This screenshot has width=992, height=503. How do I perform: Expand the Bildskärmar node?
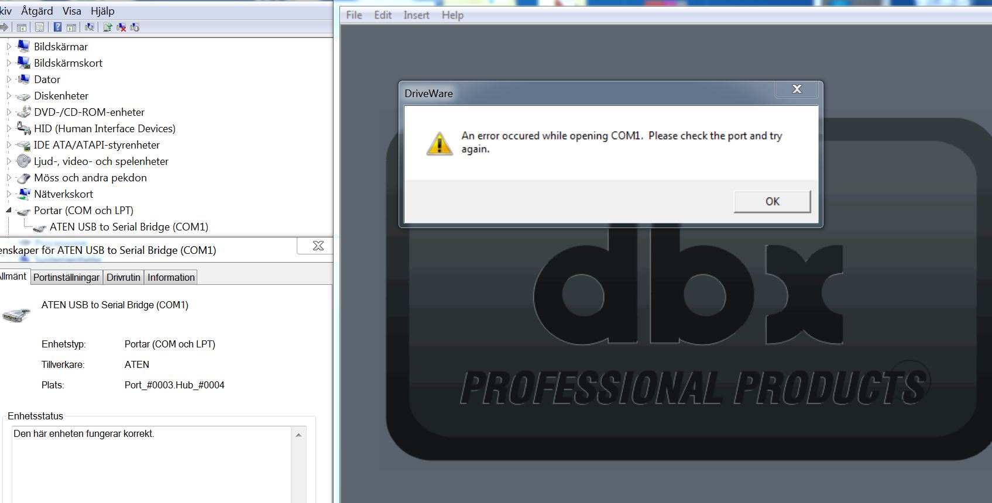pos(9,46)
